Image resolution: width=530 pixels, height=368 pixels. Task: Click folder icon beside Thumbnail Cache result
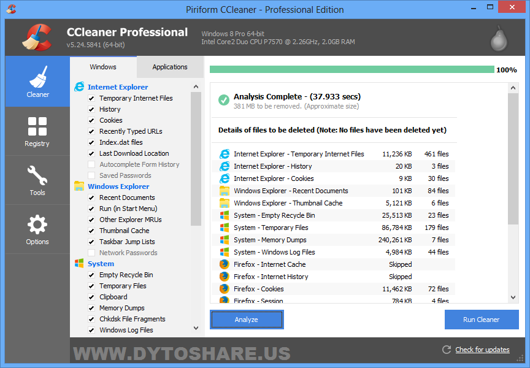(225, 203)
